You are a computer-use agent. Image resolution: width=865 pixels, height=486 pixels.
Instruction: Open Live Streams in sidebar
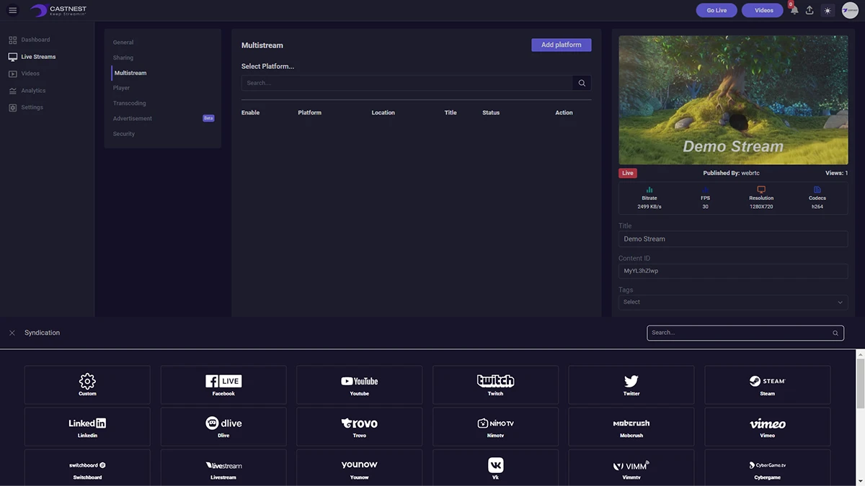click(32, 57)
